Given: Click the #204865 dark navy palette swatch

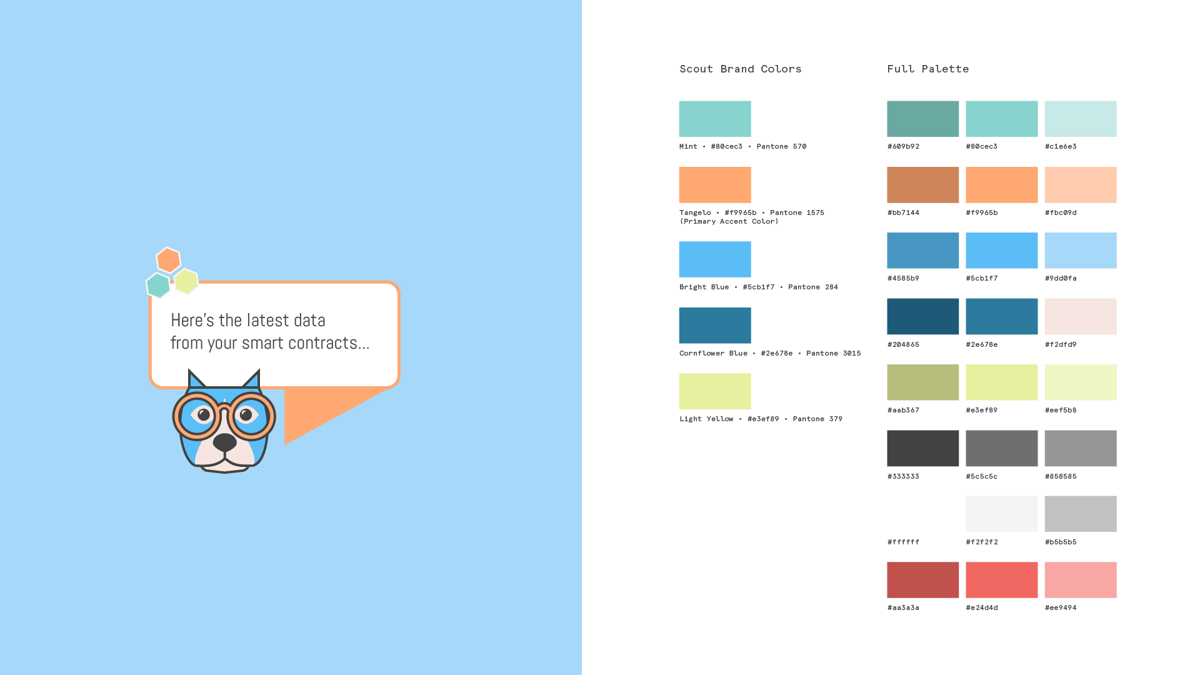Looking at the screenshot, I should point(922,316).
